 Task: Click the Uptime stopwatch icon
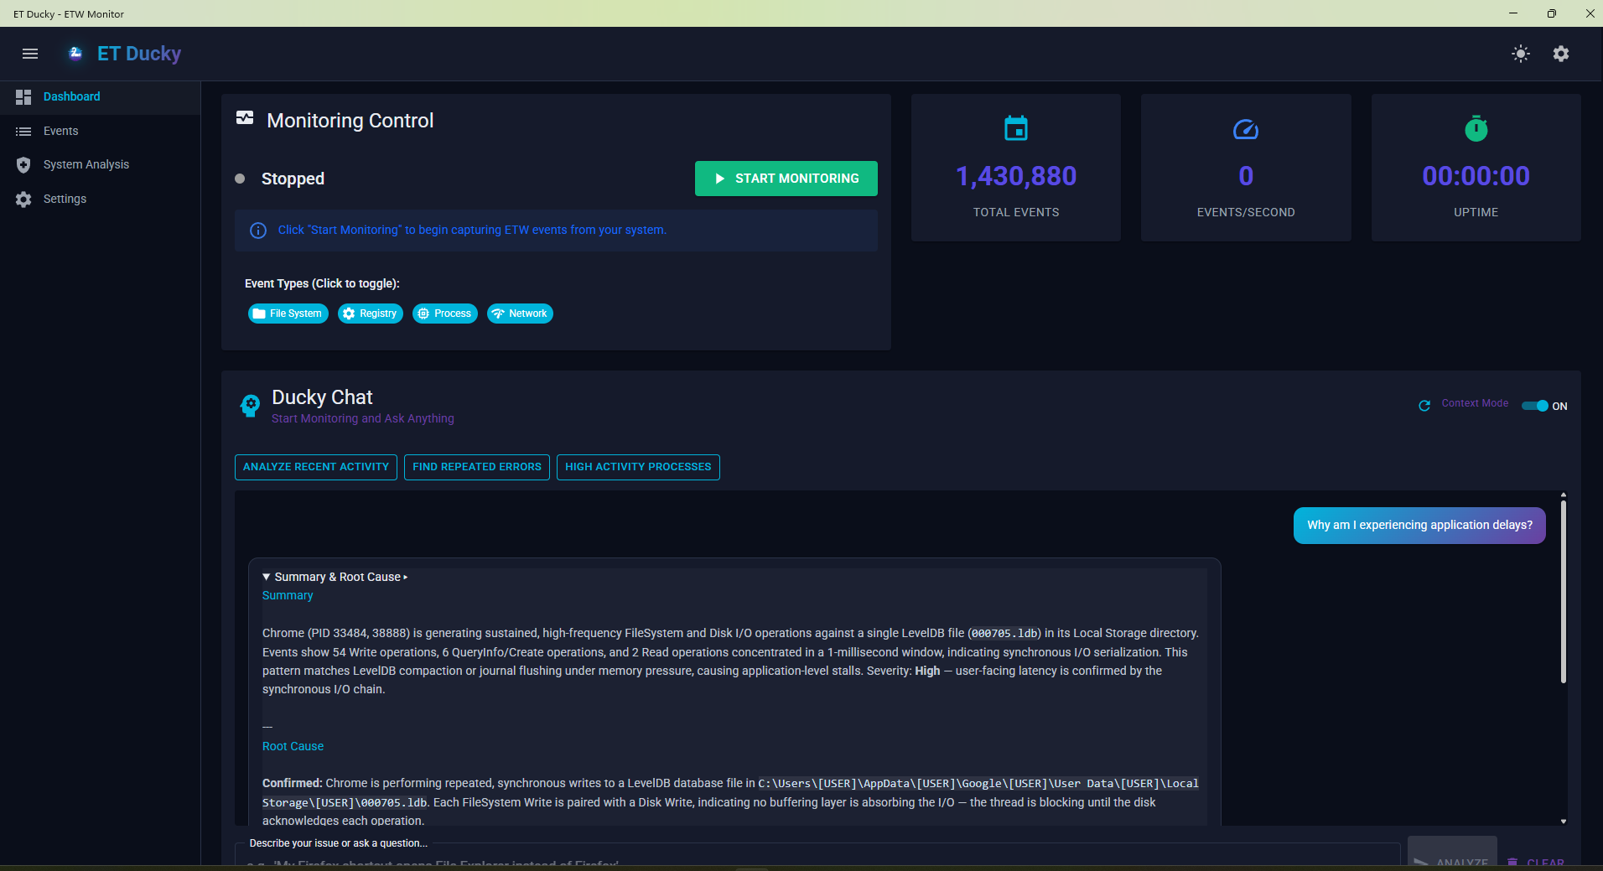click(x=1476, y=129)
